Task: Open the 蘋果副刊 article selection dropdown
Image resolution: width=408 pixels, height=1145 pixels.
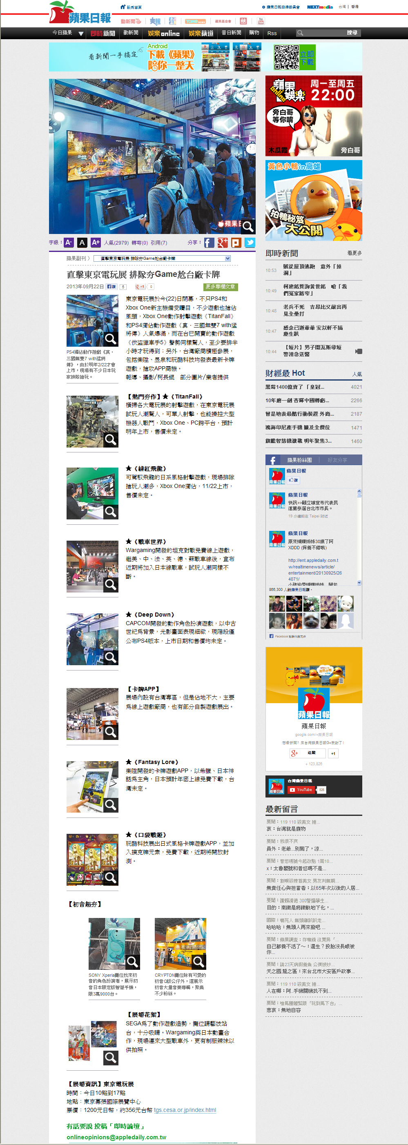Action: 162,258
